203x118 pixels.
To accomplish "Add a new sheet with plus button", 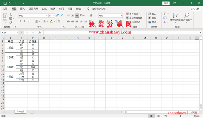I will click(x=32, y=112).
